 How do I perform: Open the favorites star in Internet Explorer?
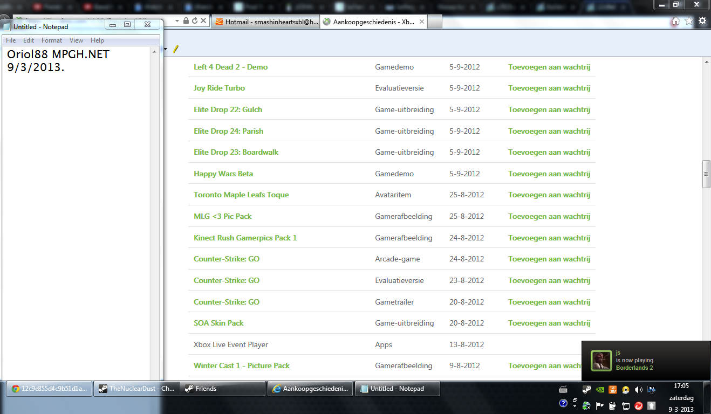click(x=689, y=21)
